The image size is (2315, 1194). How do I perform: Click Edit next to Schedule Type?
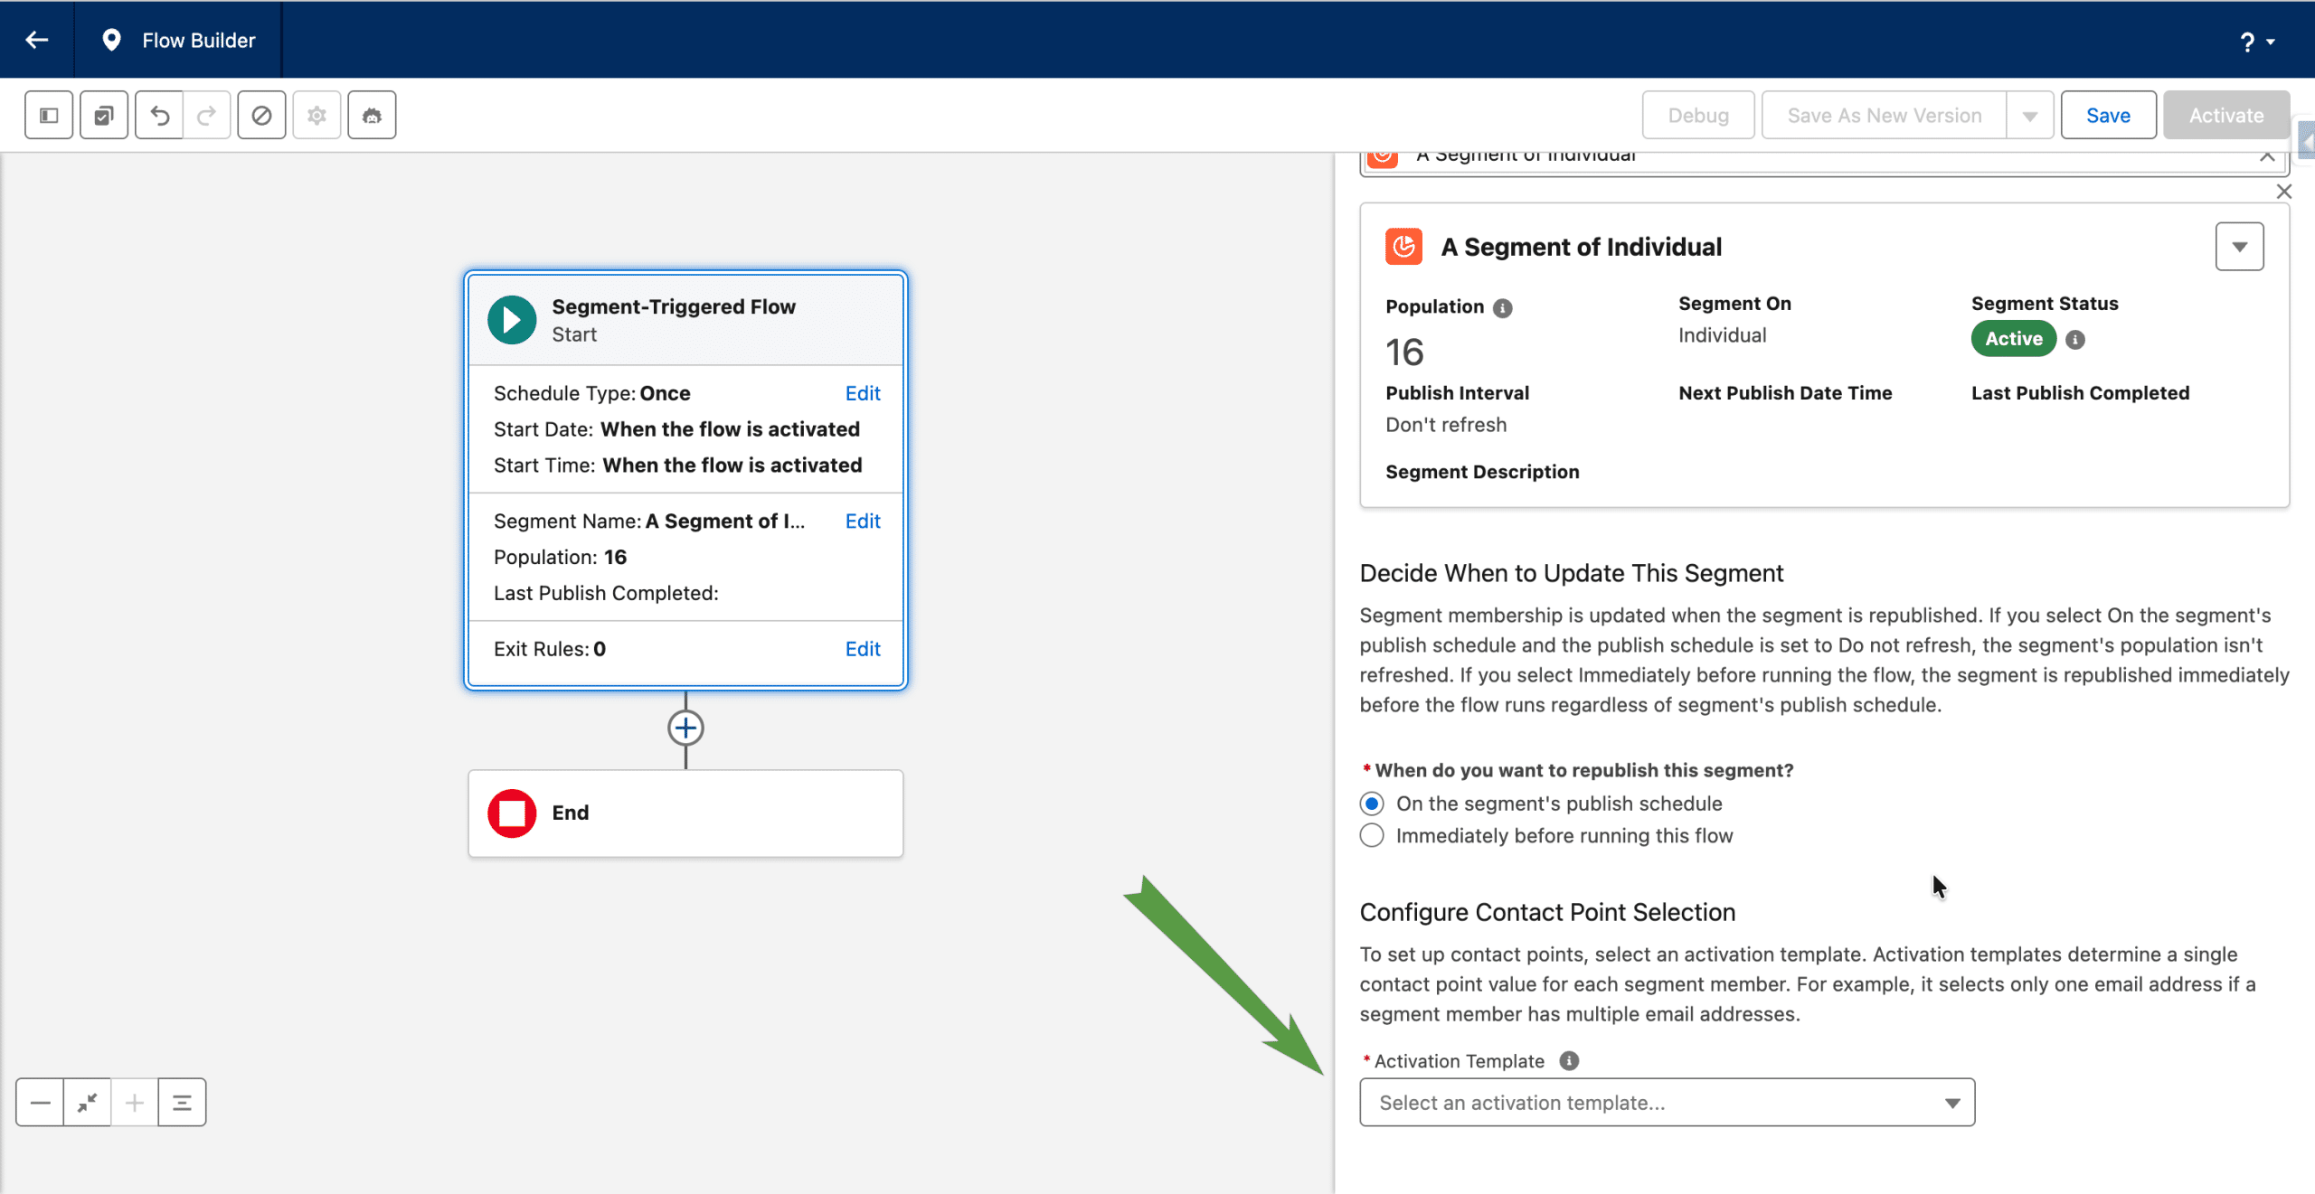(x=862, y=393)
